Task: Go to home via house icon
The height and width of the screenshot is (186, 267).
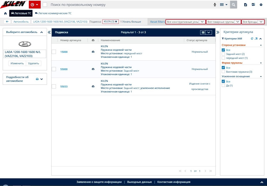Action: pyautogui.click(x=6, y=13)
